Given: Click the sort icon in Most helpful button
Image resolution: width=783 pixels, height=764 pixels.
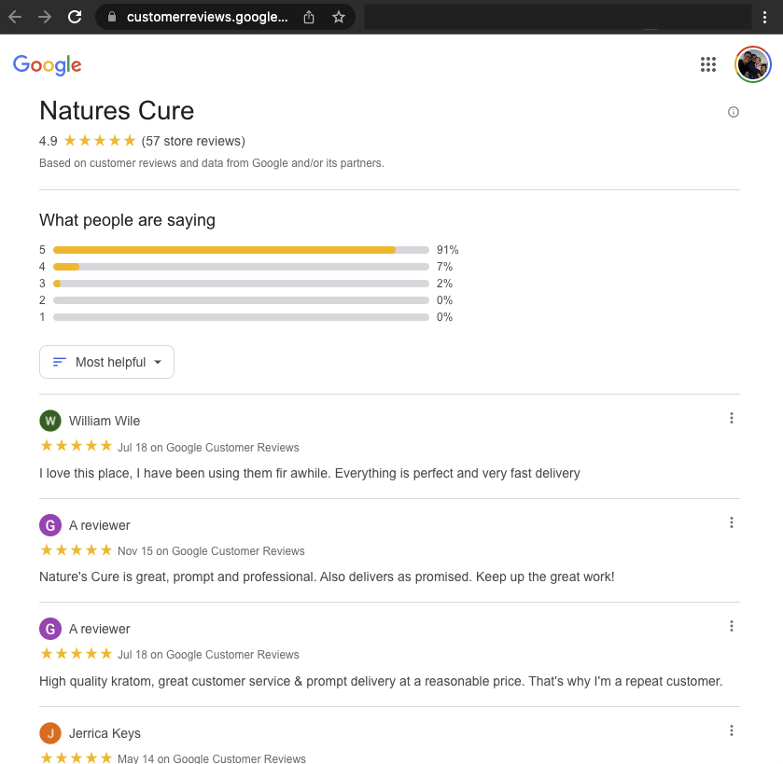Looking at the screenshot, I should [x=58, y=362].
